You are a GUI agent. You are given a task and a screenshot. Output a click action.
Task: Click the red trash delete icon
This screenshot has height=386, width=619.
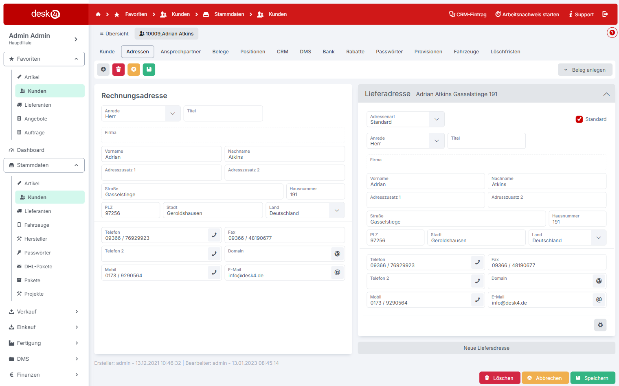click(119, 70)
